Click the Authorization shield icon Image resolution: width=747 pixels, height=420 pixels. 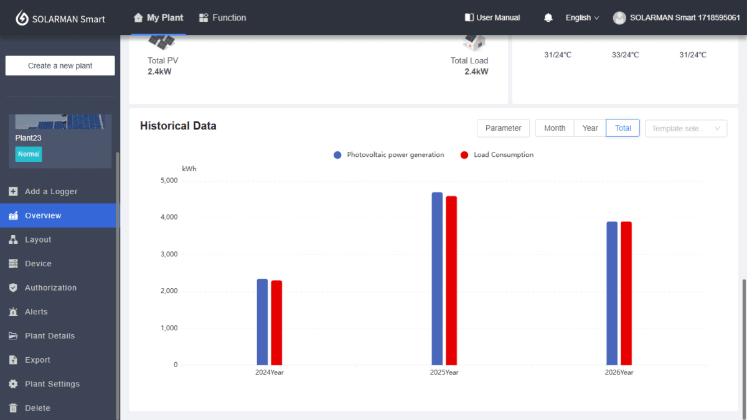click(x=13, y=288)
